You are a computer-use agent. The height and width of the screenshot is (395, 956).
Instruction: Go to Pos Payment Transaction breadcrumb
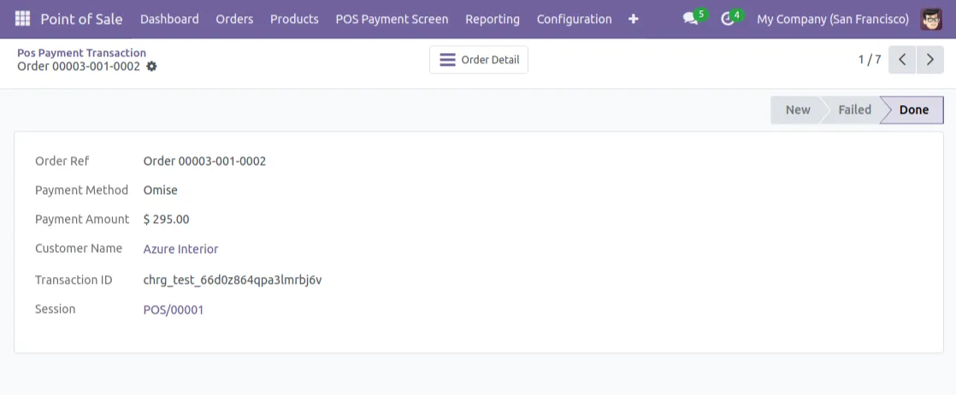82,53
